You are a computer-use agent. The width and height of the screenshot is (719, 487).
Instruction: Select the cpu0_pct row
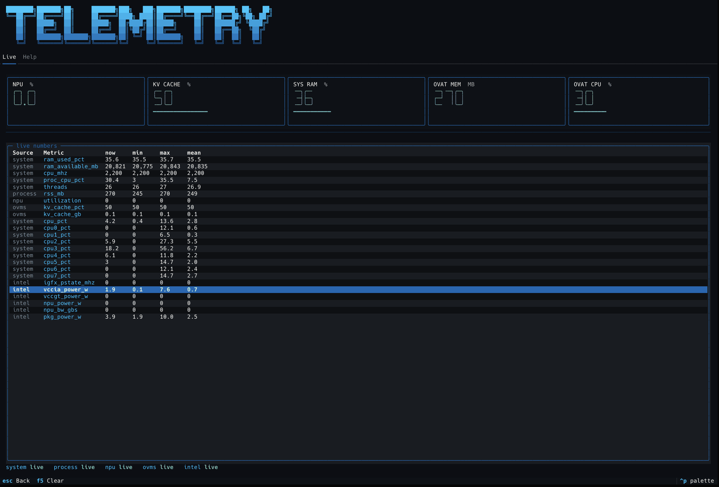click(x=358, y=228)
